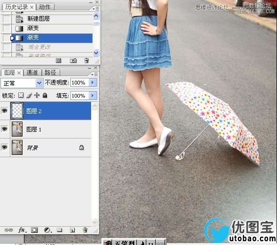The width and height of the screenshot is (277, 245).
Task: Create a new snapshot with camera icon
Action: pyautogui.click(x=73, y=61)
